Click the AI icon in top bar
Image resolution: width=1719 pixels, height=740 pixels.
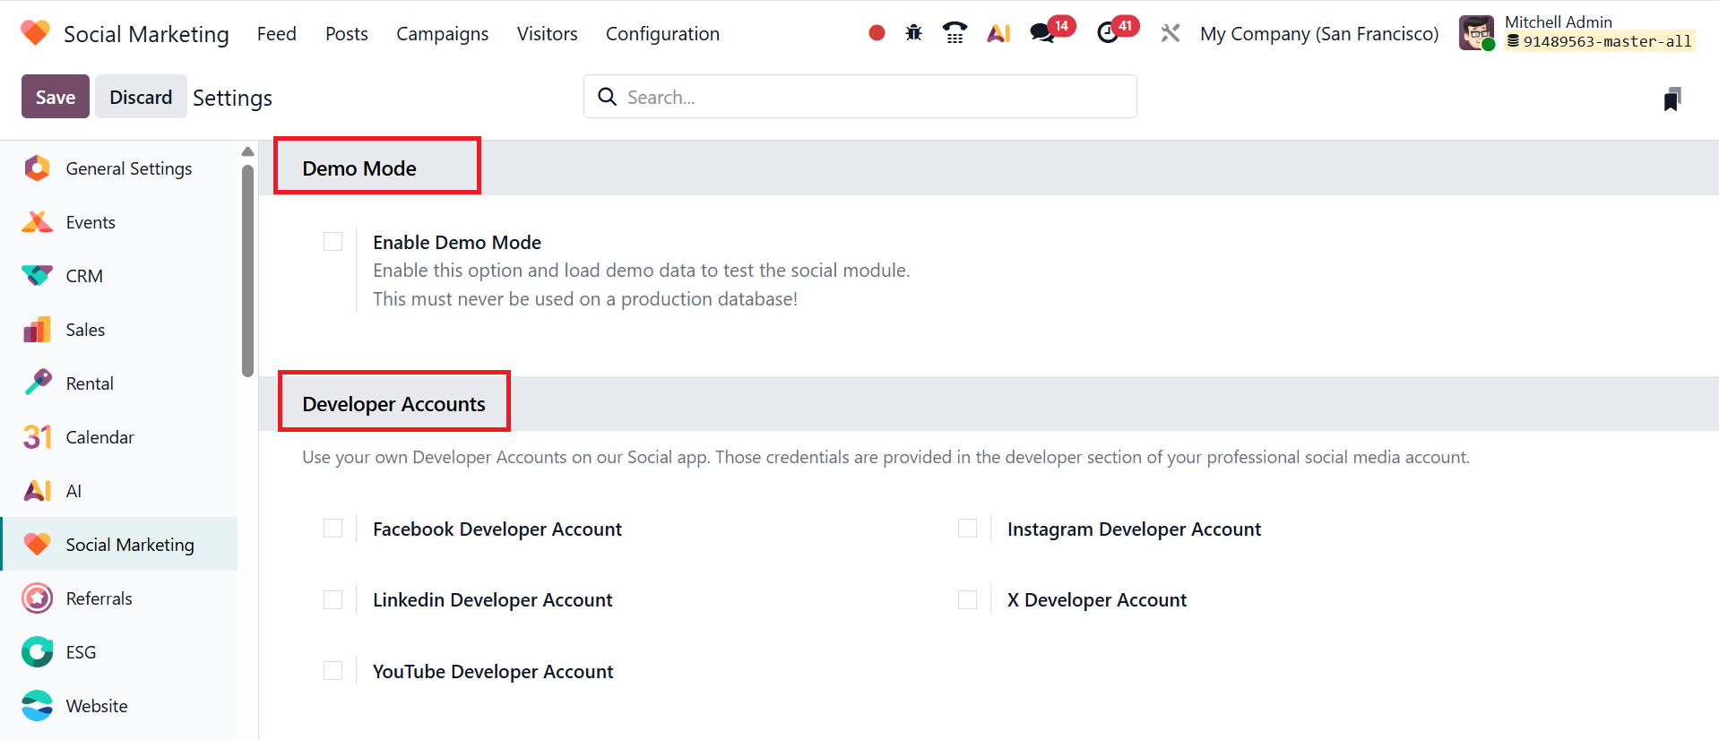998,33
